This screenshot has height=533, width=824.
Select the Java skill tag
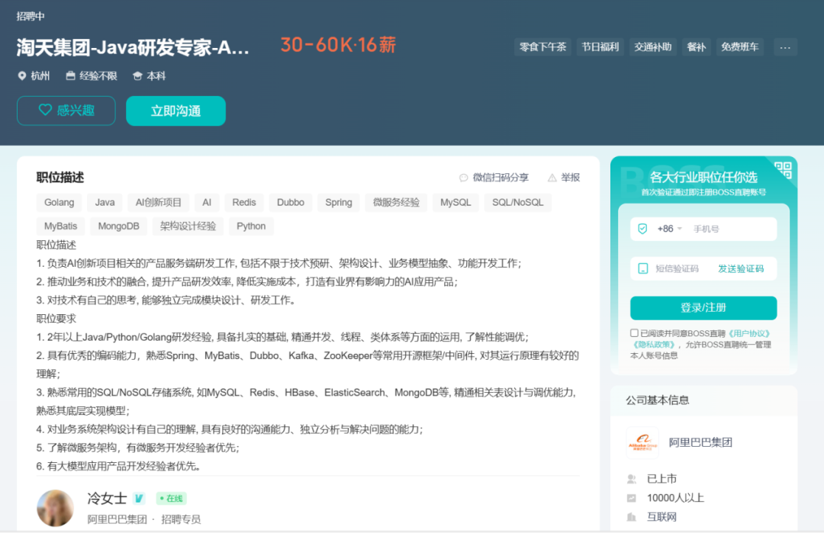click(x=105, y=202)
